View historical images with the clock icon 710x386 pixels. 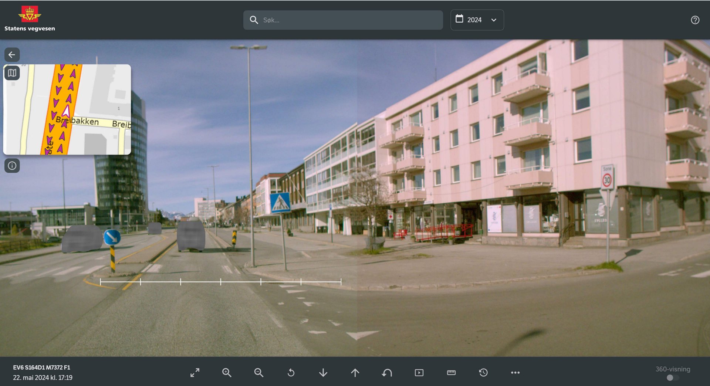pyautogui.click(x=483, y=373)
